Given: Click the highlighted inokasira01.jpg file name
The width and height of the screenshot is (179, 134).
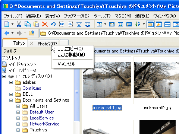Looking at the screenshot, I should point(107,108).
